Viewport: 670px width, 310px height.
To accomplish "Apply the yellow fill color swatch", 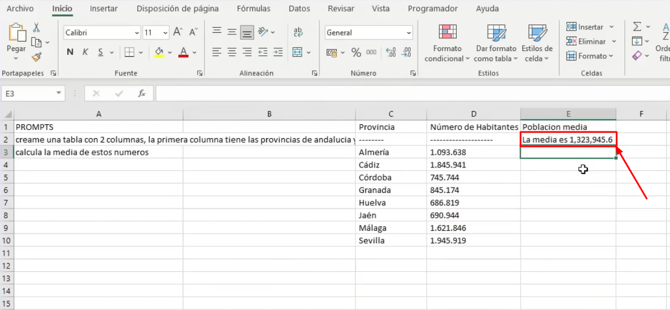I will coord(159,52).
